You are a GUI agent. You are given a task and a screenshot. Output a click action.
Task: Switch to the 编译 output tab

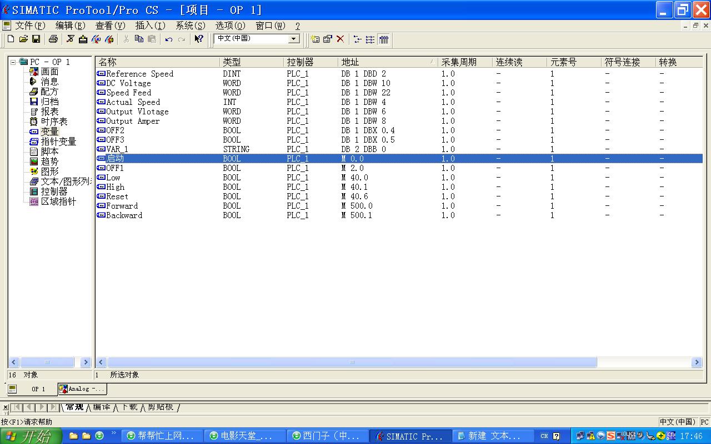[x=102, y=407]
